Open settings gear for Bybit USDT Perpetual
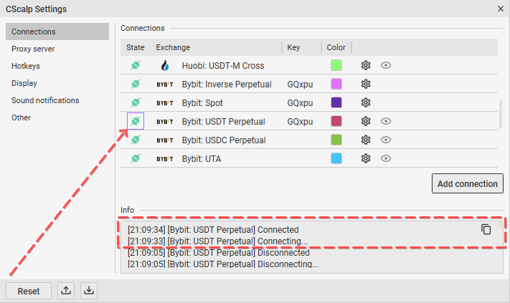Screen dimensions: 510x303 coord(366,121)
